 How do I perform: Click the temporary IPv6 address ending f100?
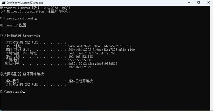pyautogui.click(x=102, y=50)
